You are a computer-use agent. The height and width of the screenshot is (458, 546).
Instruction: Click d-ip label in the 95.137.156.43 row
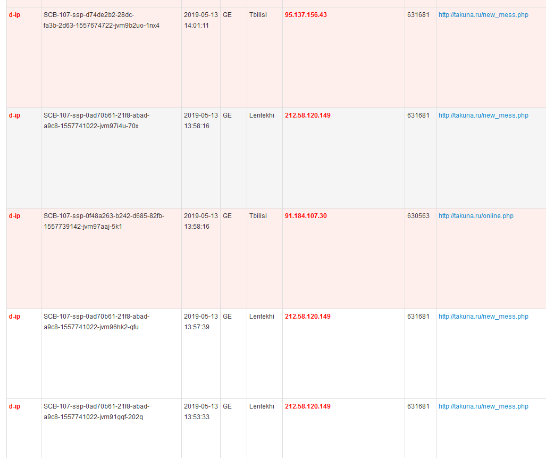click(14, 15)
